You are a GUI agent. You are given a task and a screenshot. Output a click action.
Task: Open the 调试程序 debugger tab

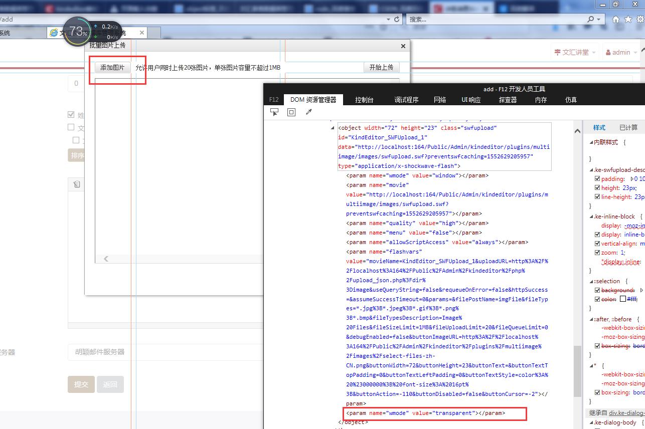coord(406,100)
